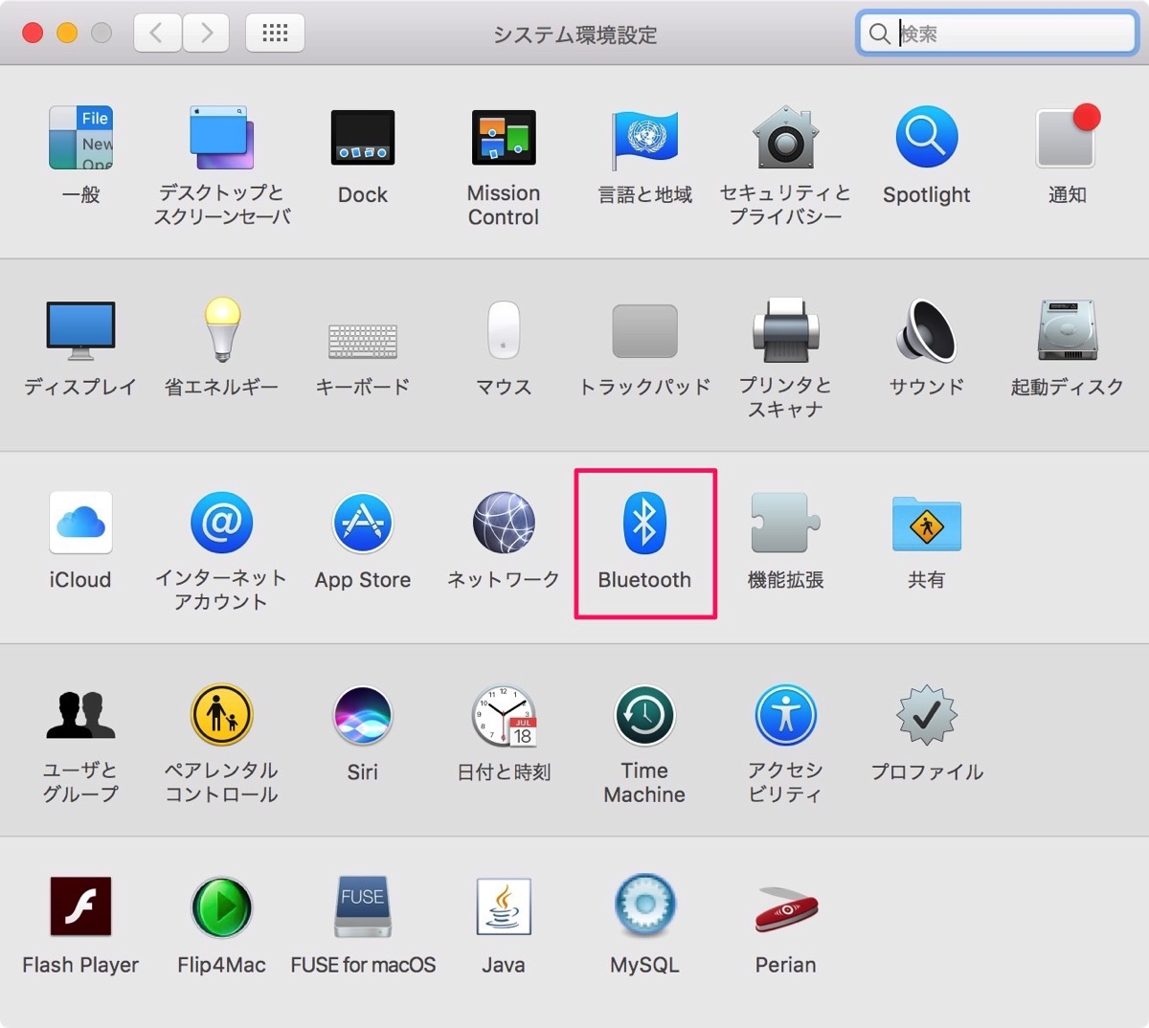This screenshot has height=1028, width=1149.
Task: Click the Show All grid button
Action: pyautogui.click(x=275, y=34)
